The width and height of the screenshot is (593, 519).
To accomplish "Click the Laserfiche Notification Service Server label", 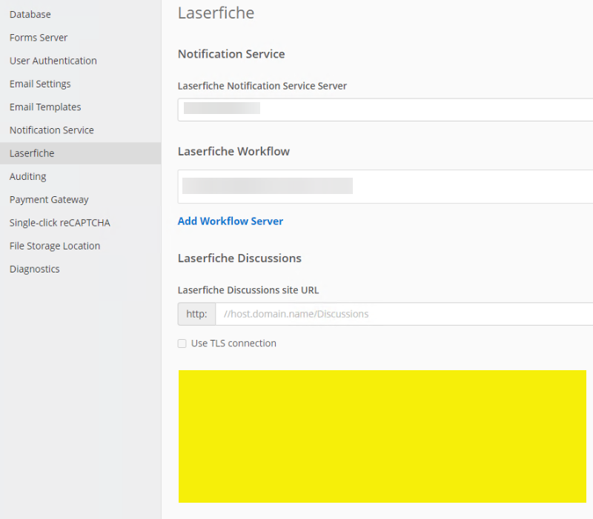I will (262, 86).
